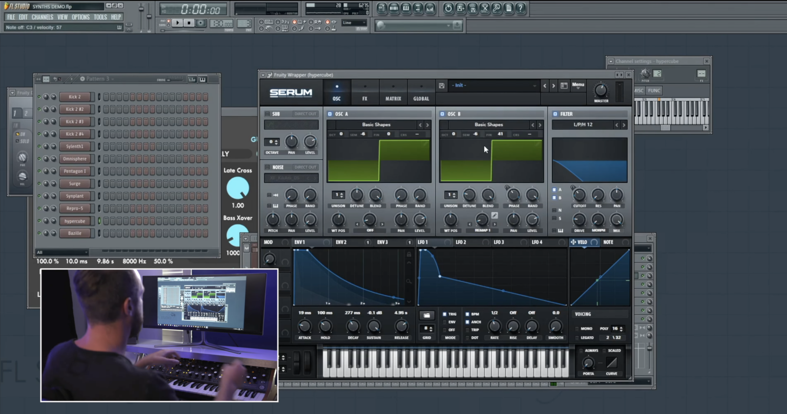Image resolution: width=787 pixels, height=414 pixels.
Task: Open Serum's hamburger Menu icon
Action: tap(578, 85)
